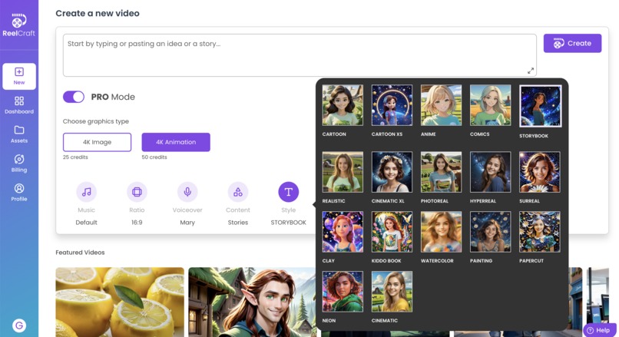The image size is (619, 337).
Task: Toggle PRO Mode switch
Action: tap(74, 97)
